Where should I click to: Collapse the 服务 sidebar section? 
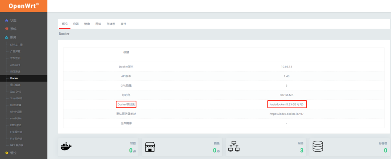tap(13, 37)
